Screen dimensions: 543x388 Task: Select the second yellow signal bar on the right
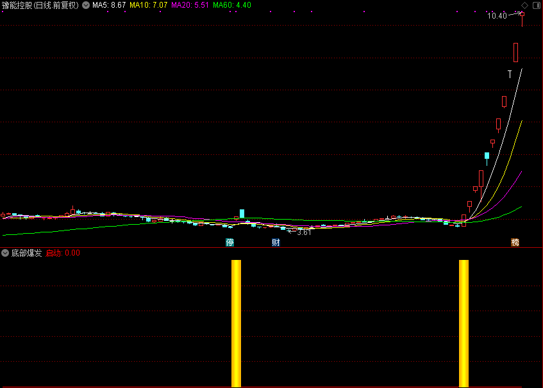tap(464, 323)
